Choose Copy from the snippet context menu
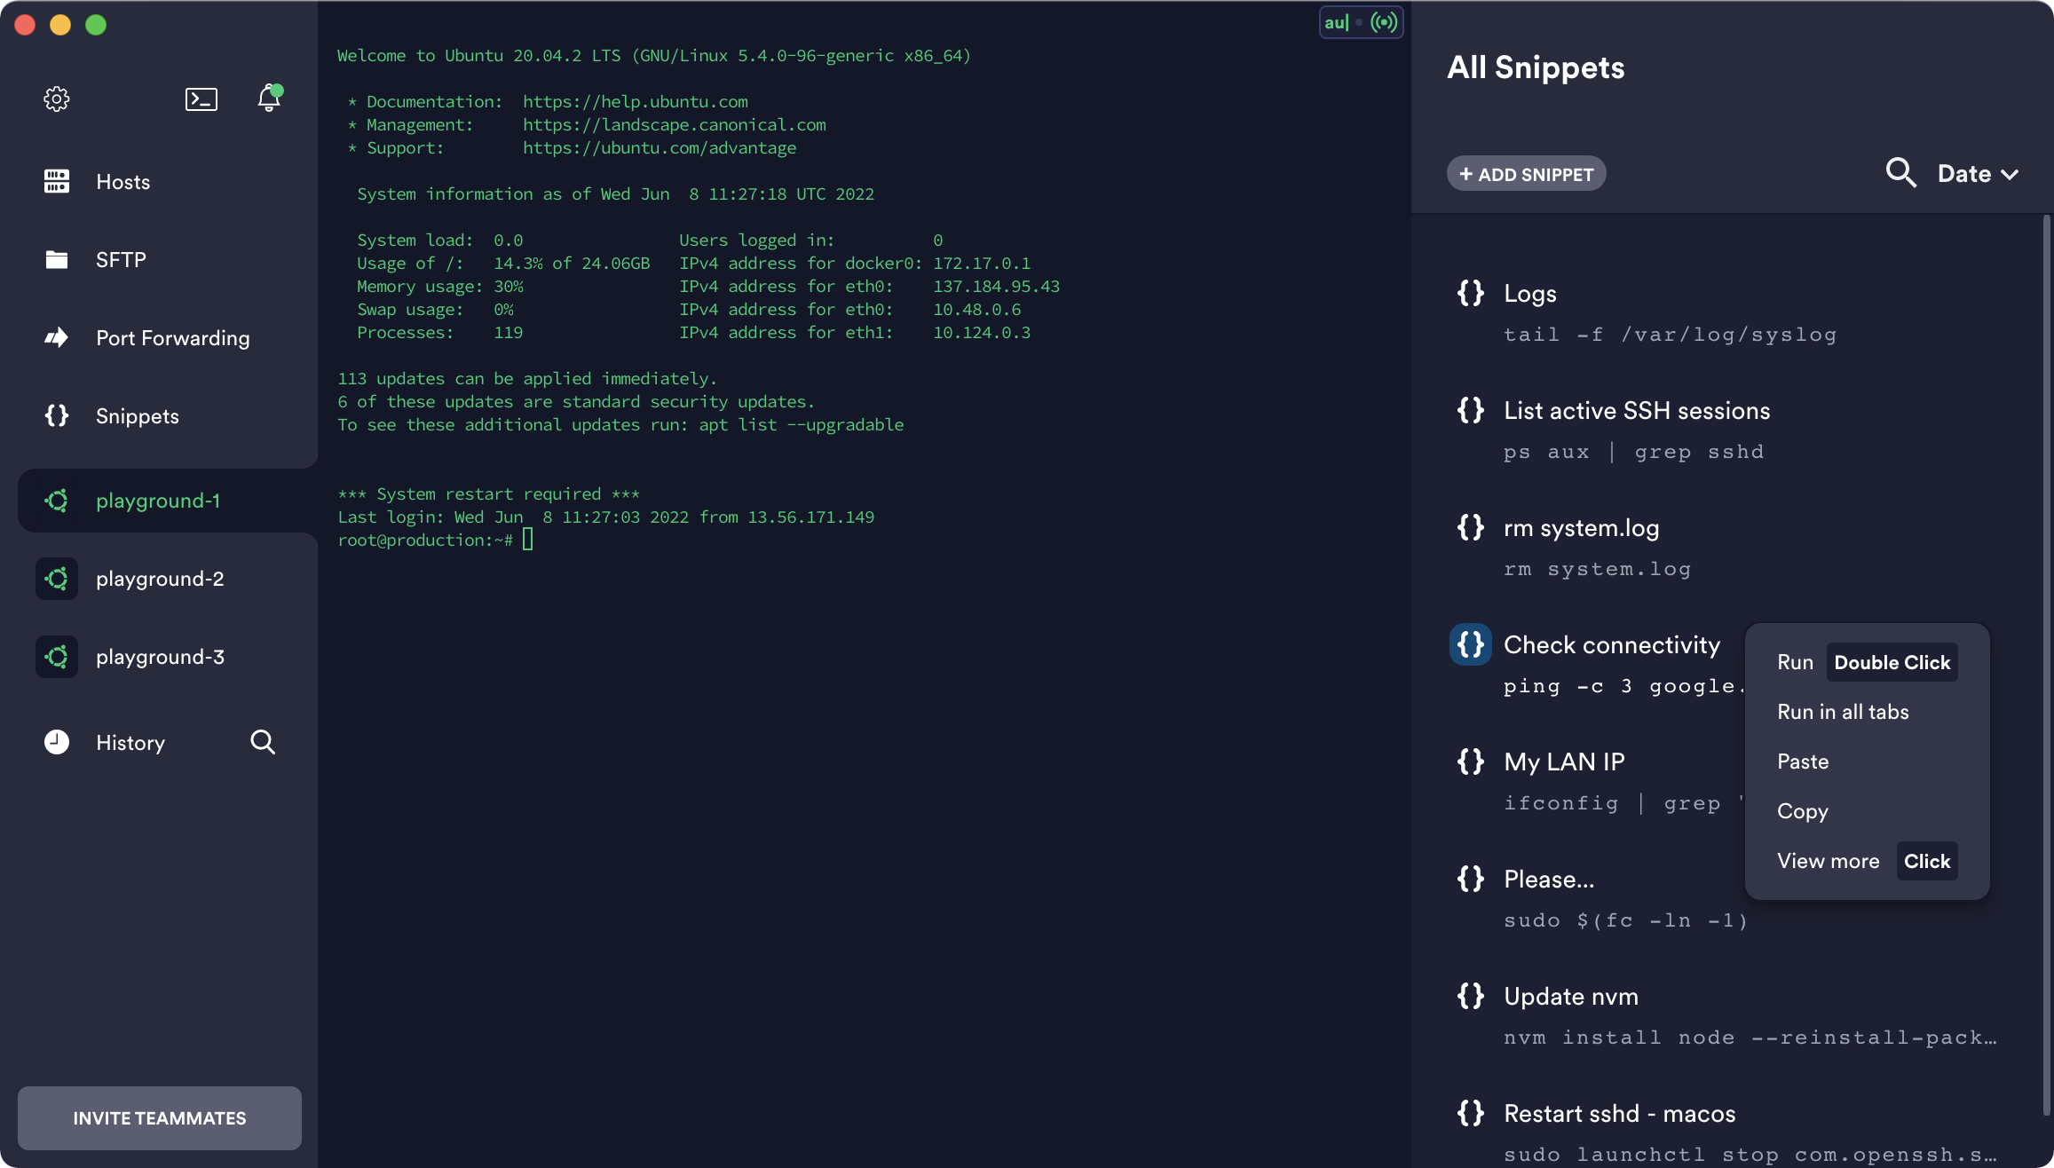 coord(1803,810)
